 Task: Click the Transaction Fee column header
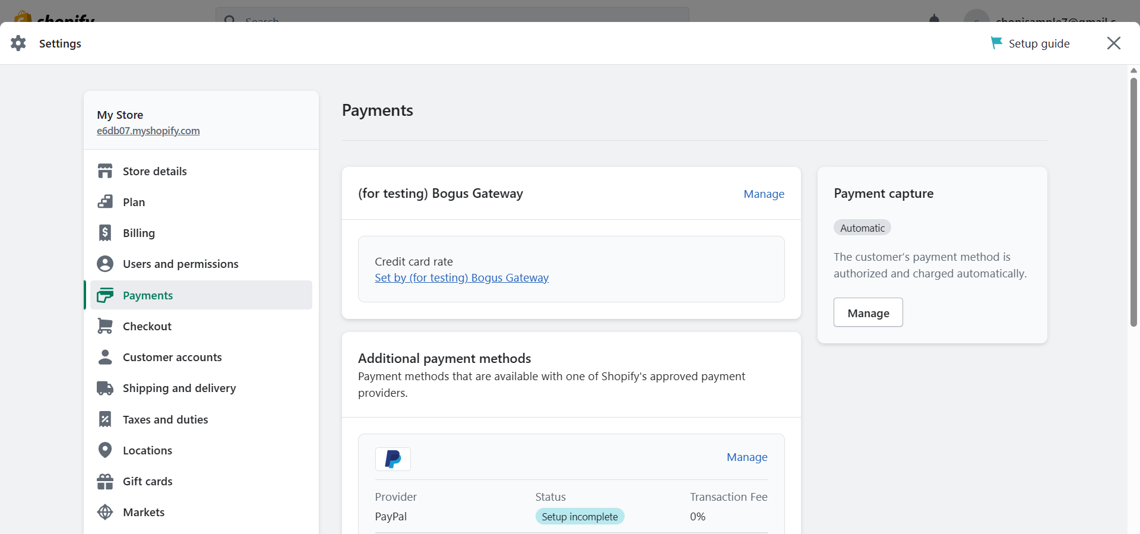pos(729,497)
